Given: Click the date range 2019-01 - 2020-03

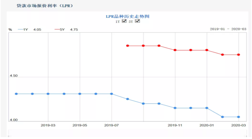Looking at the screenshot, I should (228, 29).
